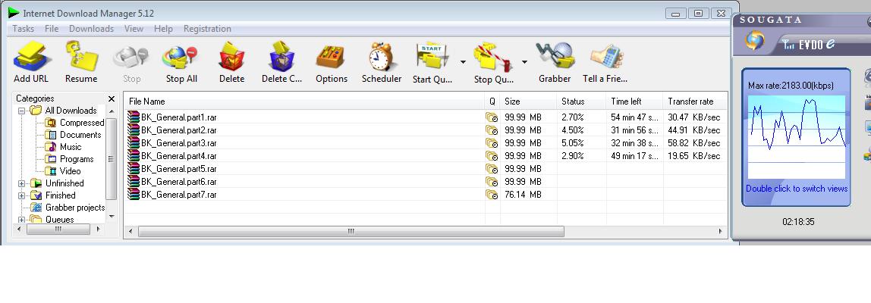Click the Stop Queue icon
Viewport: 871px width, 303px height.
tap(493, 57)
